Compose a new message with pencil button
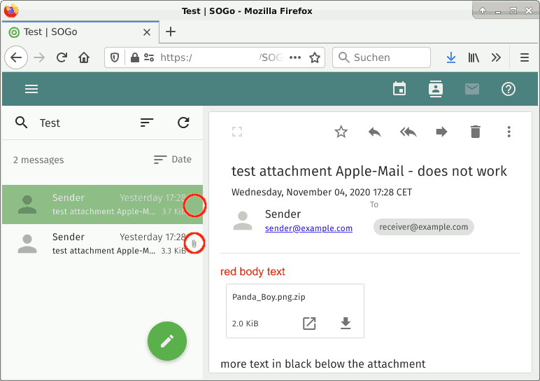The width and height of the screenshot is (540, 381). (x=167, y=341)
